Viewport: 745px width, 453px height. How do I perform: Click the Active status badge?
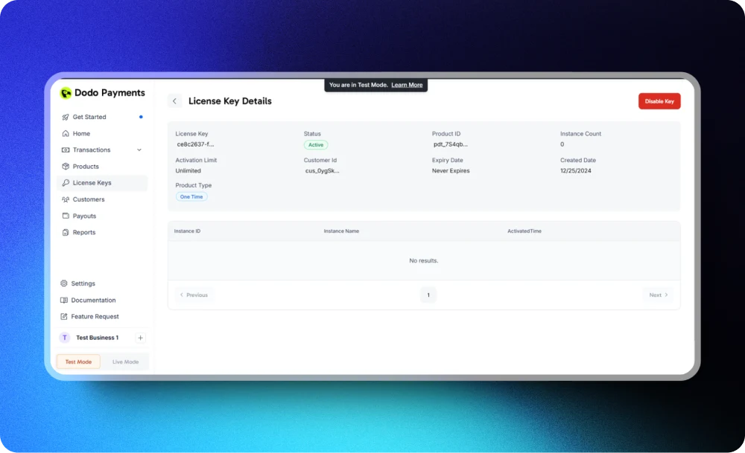[x=316, y=144]
